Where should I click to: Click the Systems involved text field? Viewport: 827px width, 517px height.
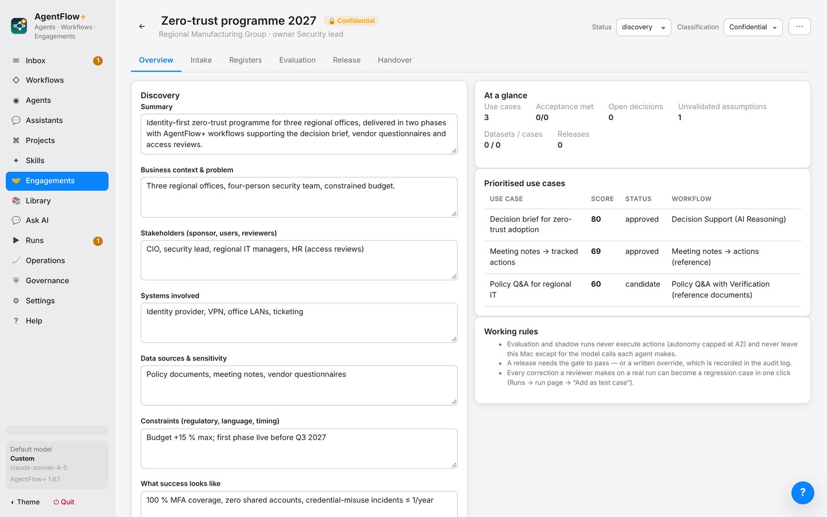299,323
